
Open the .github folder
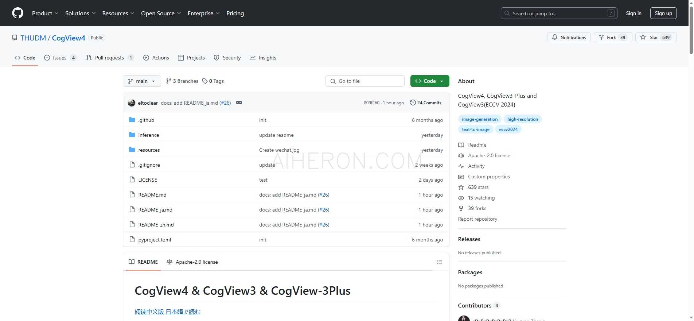point(146,120)
